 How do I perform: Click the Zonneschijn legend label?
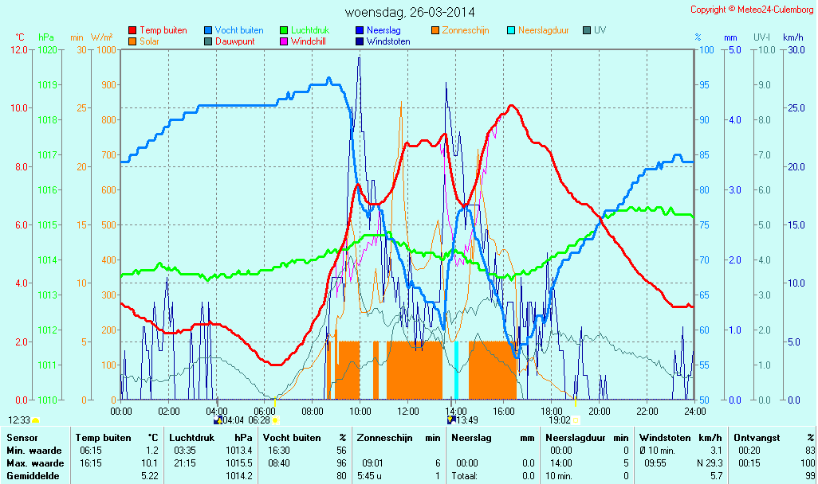(x=465, y=30)
